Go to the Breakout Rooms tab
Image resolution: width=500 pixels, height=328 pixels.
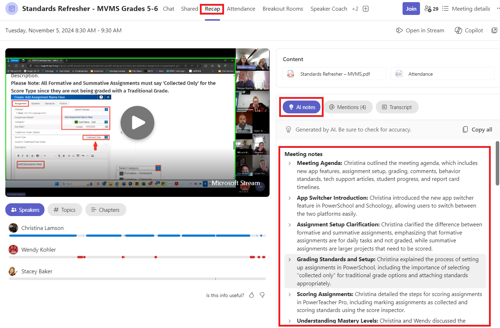tap(283, 9)
